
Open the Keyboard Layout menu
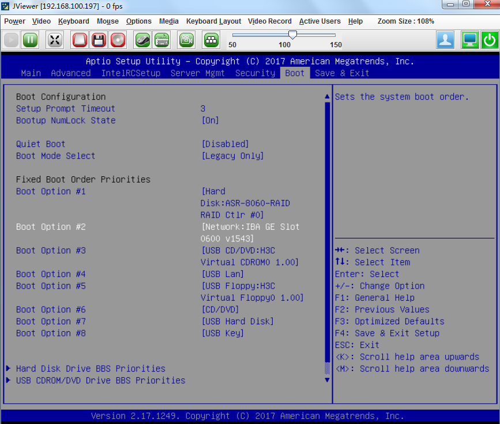pyautogui.click(x=213, y=21)
